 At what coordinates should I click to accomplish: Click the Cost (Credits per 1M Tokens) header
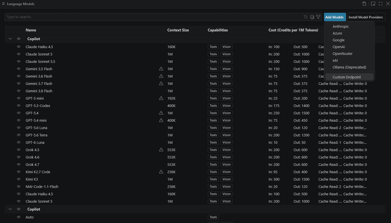(293, 30)
